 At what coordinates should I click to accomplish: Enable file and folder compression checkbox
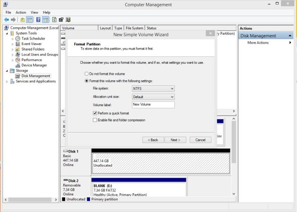(95, 120)
